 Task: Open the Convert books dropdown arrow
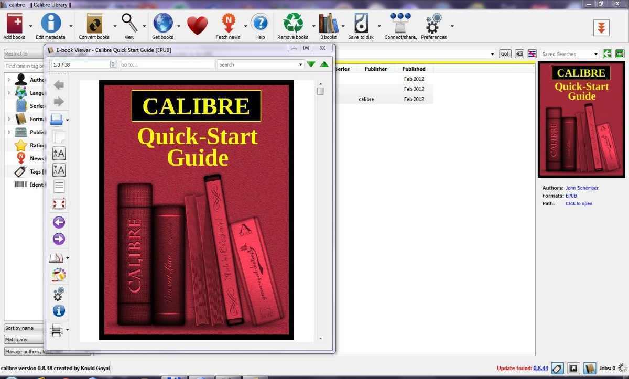[115, 26]
